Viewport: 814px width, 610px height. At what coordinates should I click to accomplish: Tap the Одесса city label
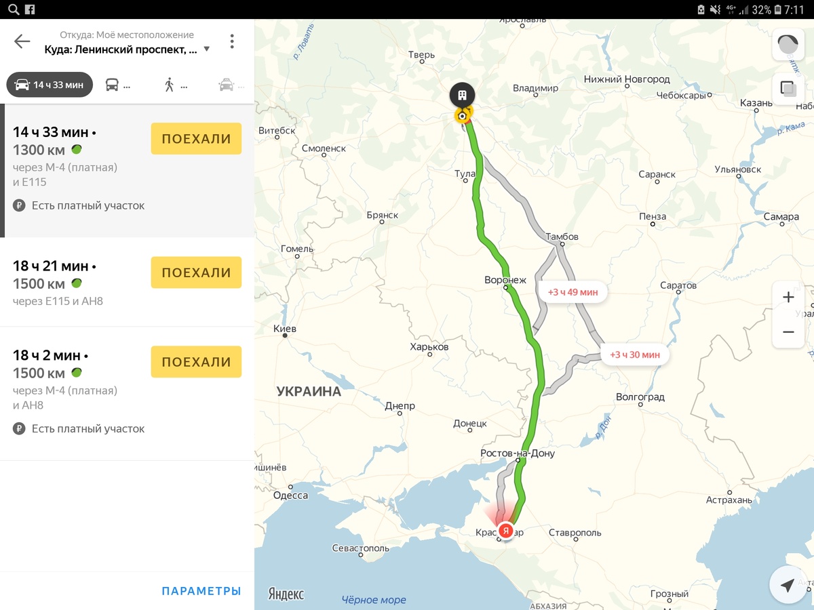tap(290, 495)
